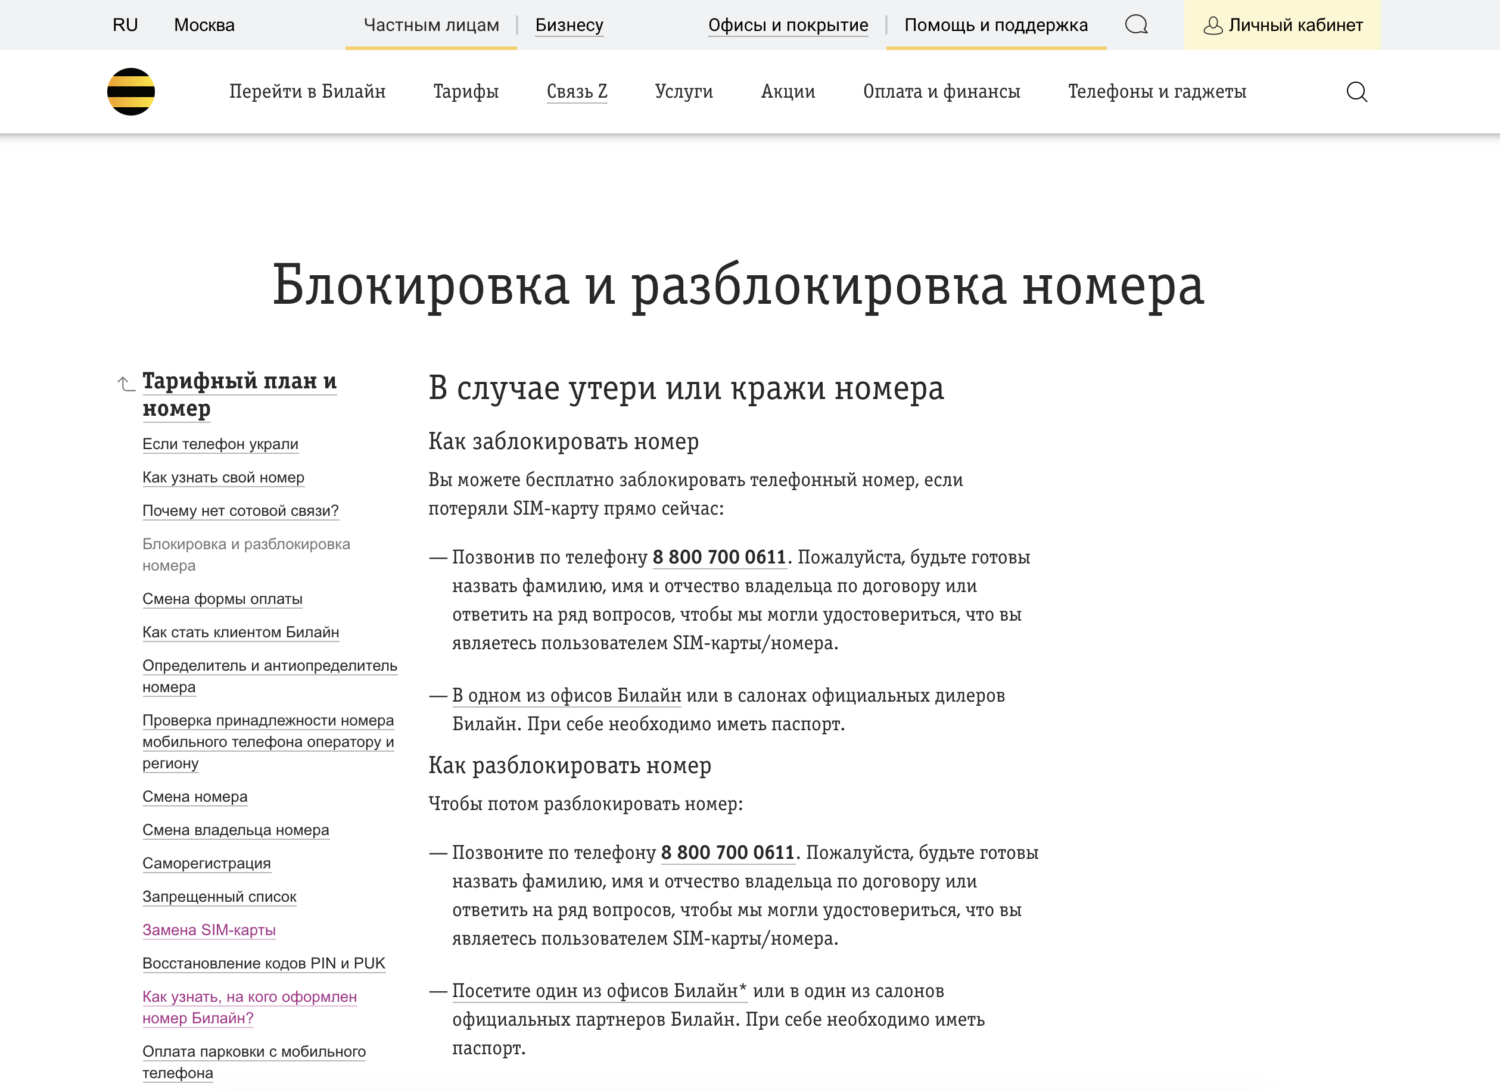Switch to the Бизнесу tab

[569, 25]
